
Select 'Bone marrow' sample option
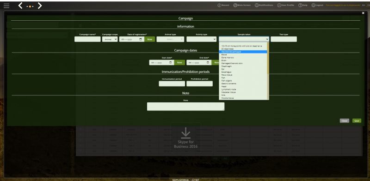243,58
